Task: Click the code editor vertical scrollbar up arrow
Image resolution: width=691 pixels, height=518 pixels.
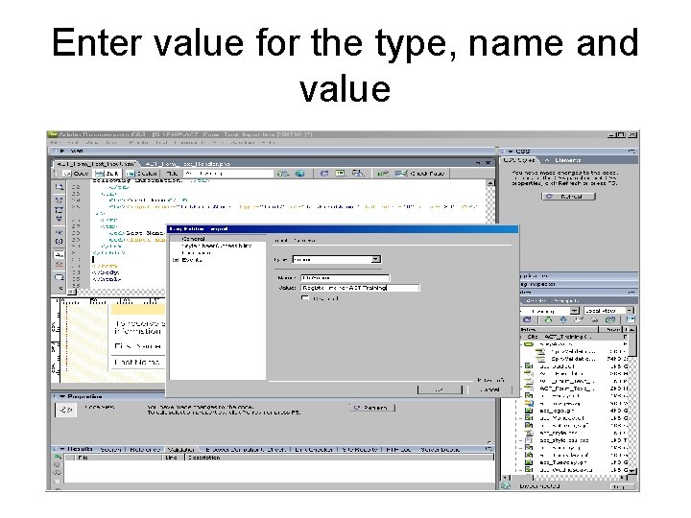Action: click(x=490, y=182)
